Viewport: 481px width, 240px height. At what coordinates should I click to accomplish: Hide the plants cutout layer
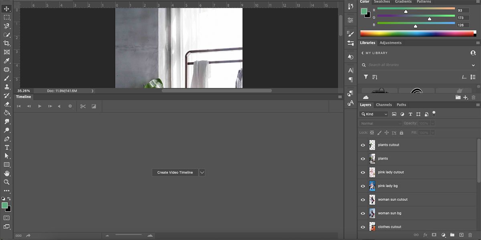(363, 145)
